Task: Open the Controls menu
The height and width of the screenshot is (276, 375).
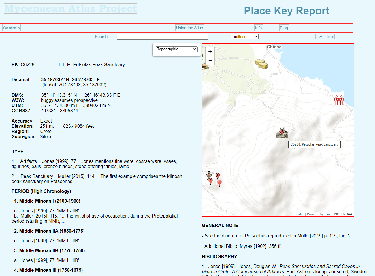Action: [12, 28]
